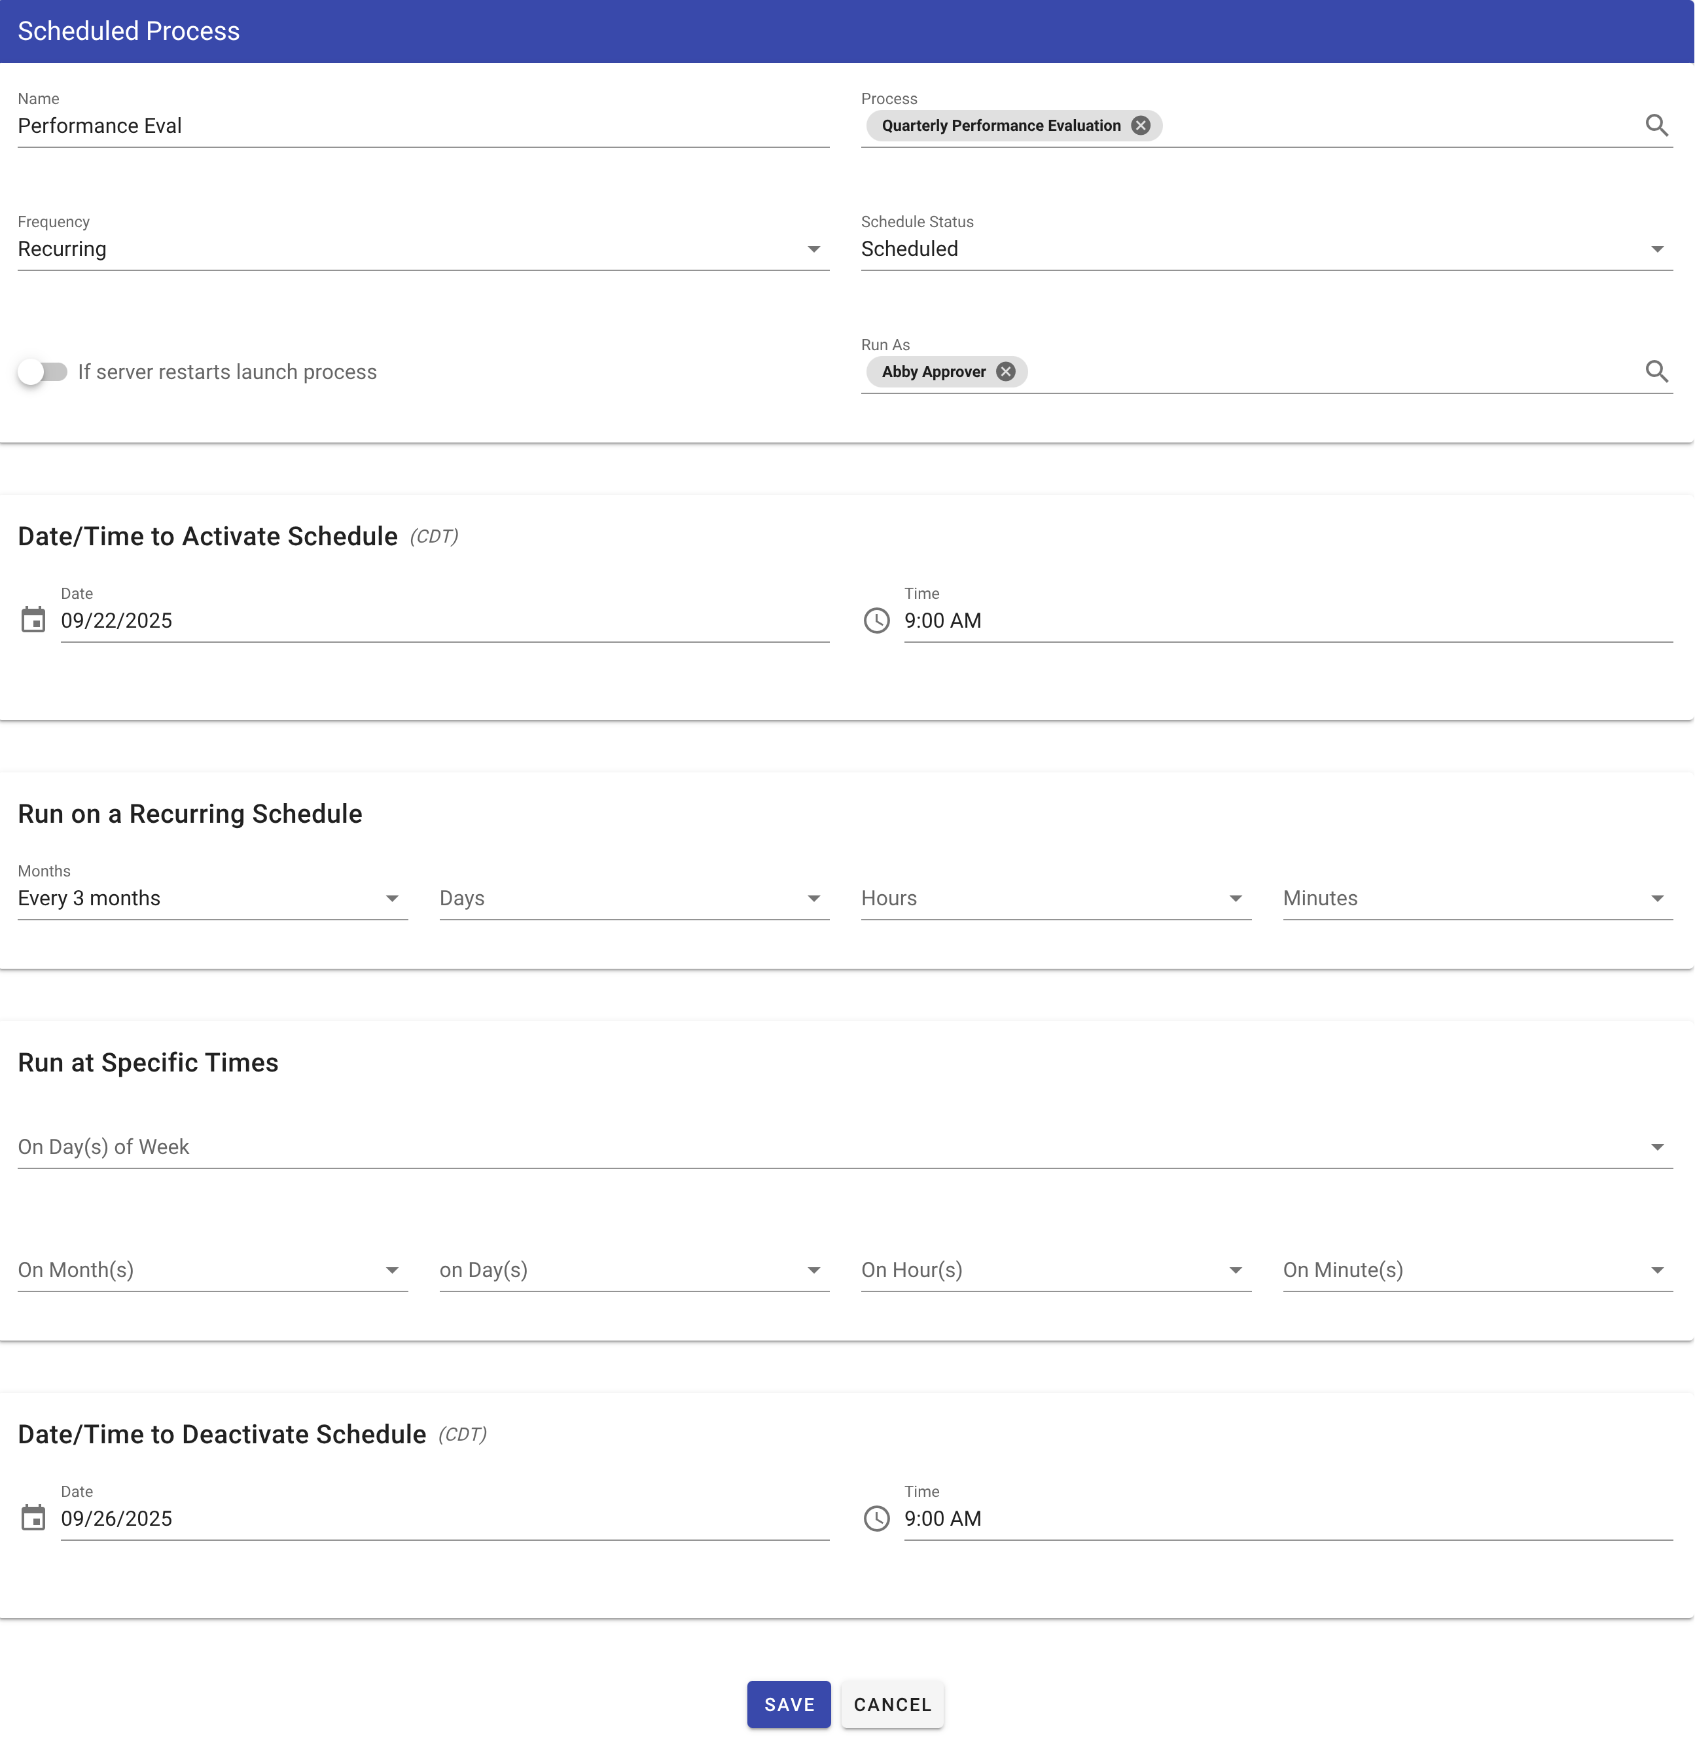Image resolution: width=1695 pixels, height=1747 pixels.
Task: Save the scheduled process
Action: pos(788,1703)
